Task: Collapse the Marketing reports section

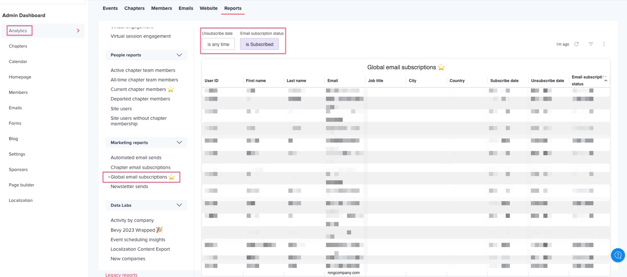Action: tap(179, 142)
